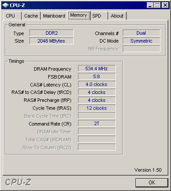Click the empty Row To Column field
The width and height of the screenshot is (171, 191).
[96, 147]
